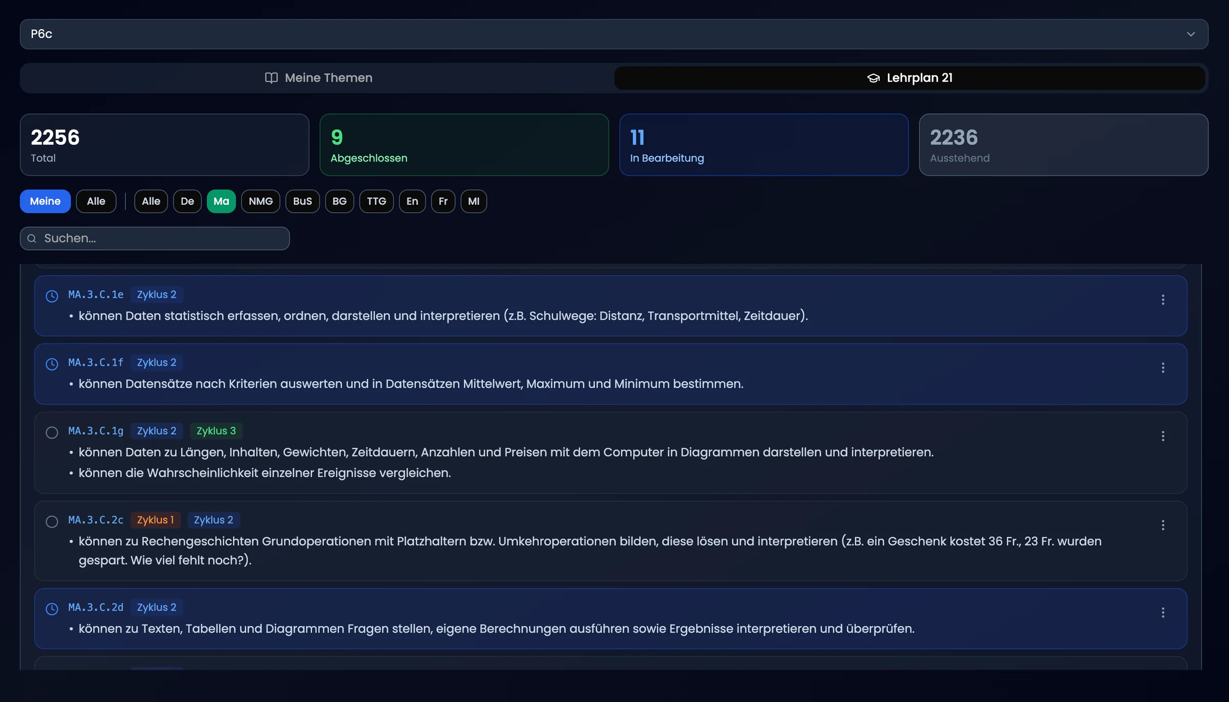Select the 2256 Total stat card

point(164,144)
